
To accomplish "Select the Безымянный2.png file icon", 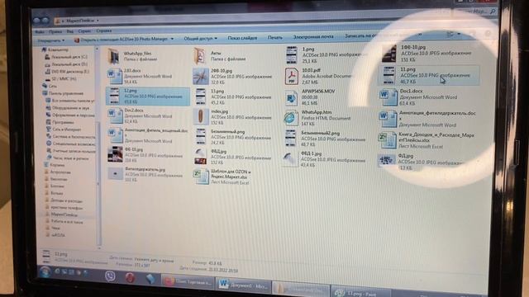I will [x=290, y=139].
